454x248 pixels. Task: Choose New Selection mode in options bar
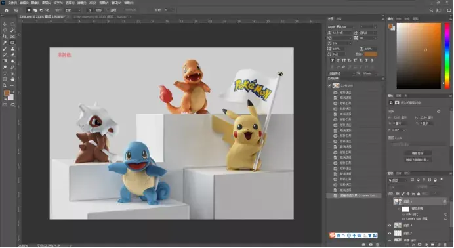[x=29, y=10]
